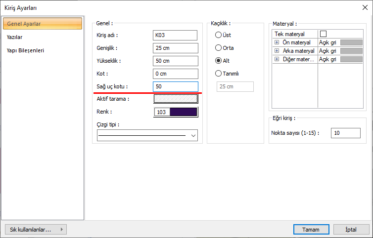Click the Sağ uç kotu input field

[176, 86]
